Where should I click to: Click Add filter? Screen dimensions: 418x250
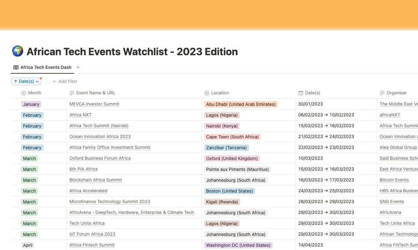[x=64, y=81]
